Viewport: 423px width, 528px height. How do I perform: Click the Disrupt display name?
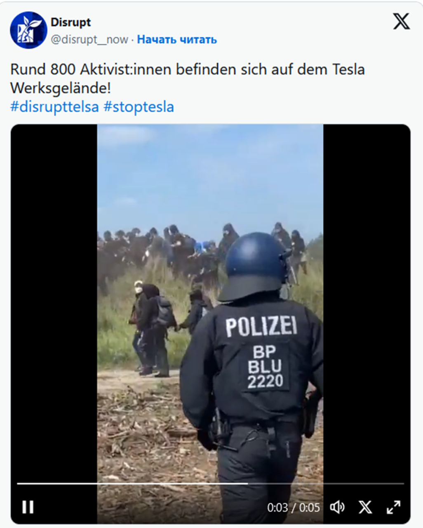[70, 22]
